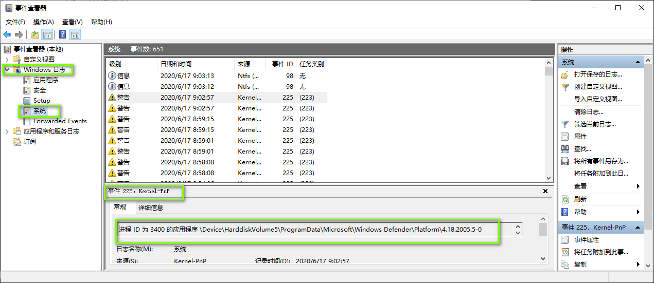654x283 pixels.
Task: Click 查找 action with binoculars icon
Action: click(582, 149)
